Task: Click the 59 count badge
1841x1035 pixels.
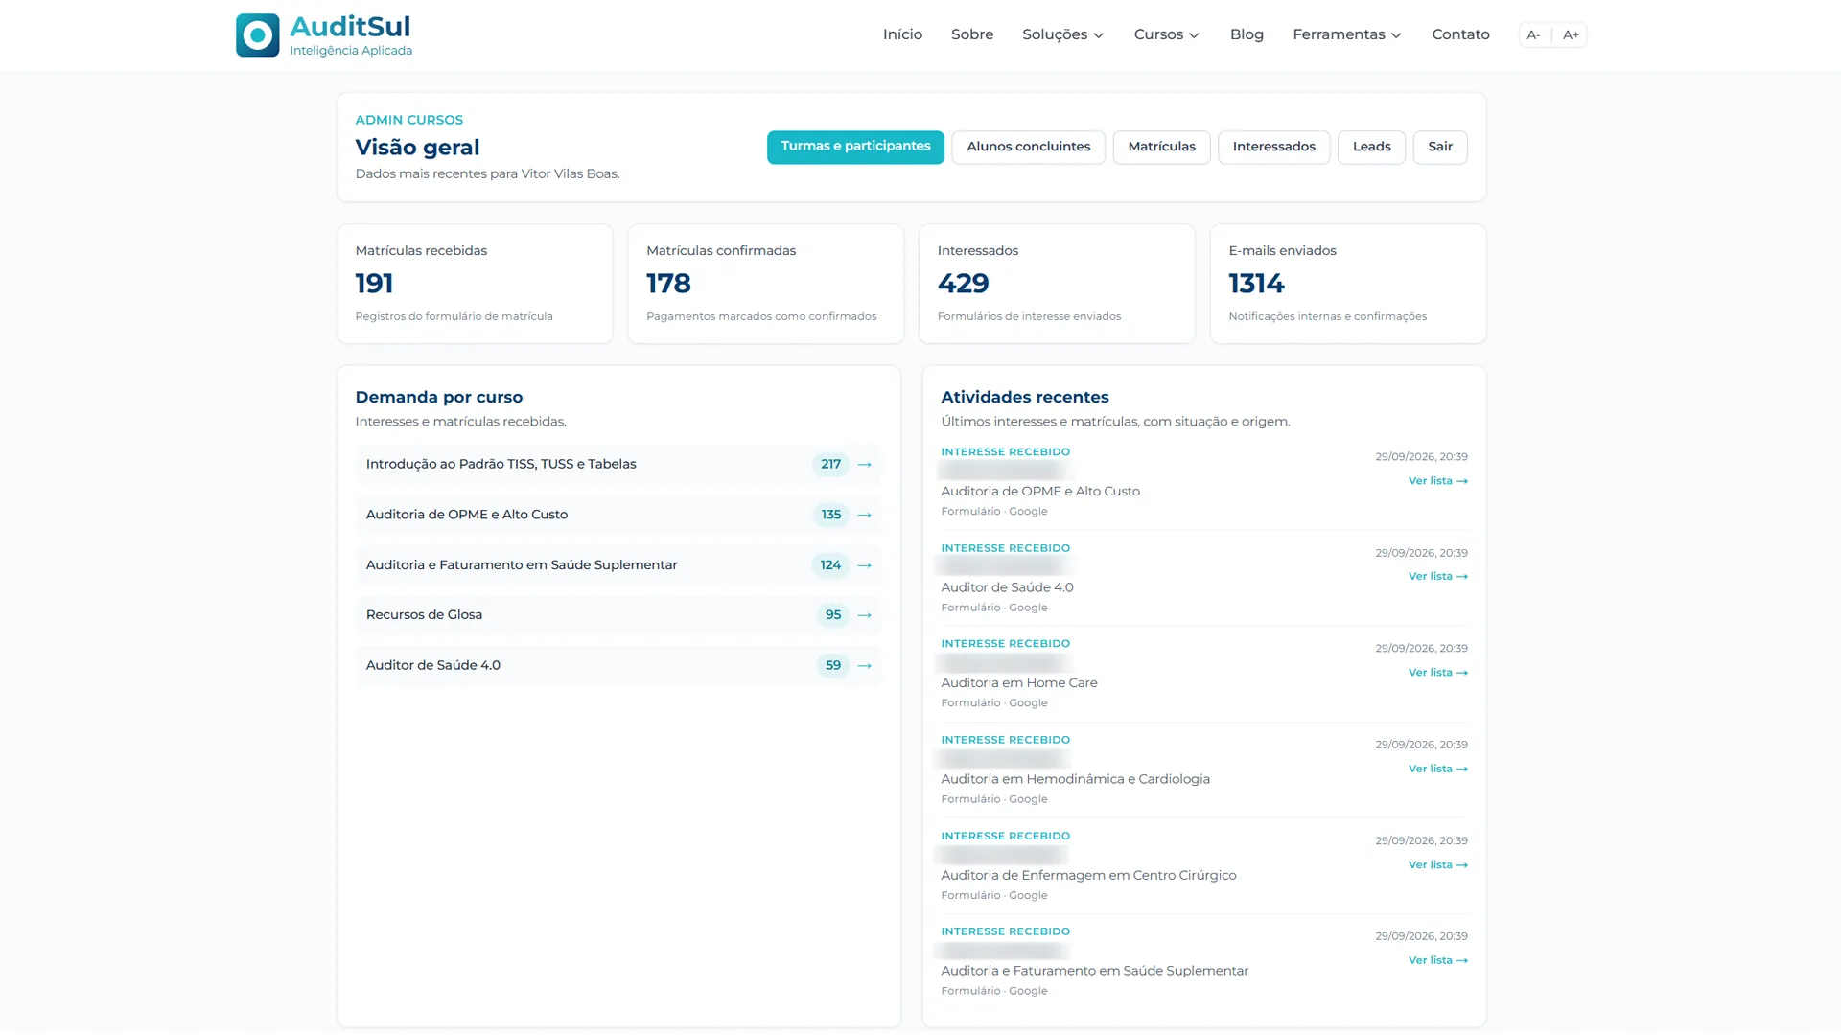Action: pyautogui.click(x=833, y=666)
